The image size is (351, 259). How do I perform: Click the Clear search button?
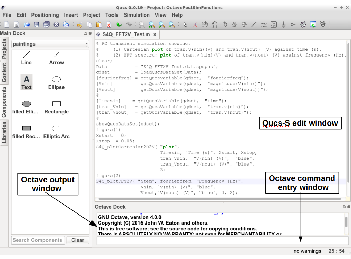[x=78, y=240]
